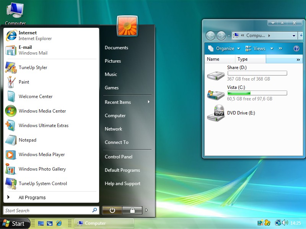This screenshot has width=306, height=229.
Task: Select Documents in the Start menu
Action: (x=116, y=48)
